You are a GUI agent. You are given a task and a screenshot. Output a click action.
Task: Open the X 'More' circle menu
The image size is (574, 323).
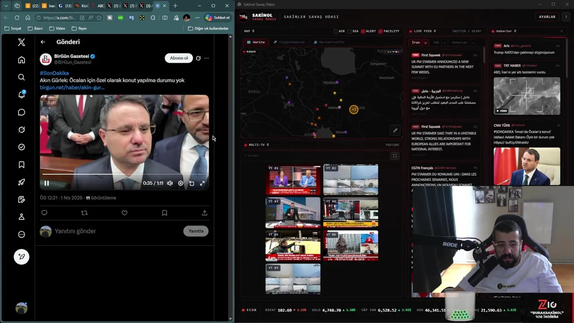22,234
